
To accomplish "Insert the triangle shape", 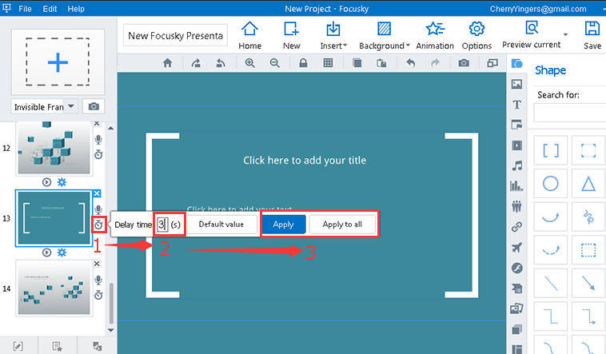I will coord(588,184).
